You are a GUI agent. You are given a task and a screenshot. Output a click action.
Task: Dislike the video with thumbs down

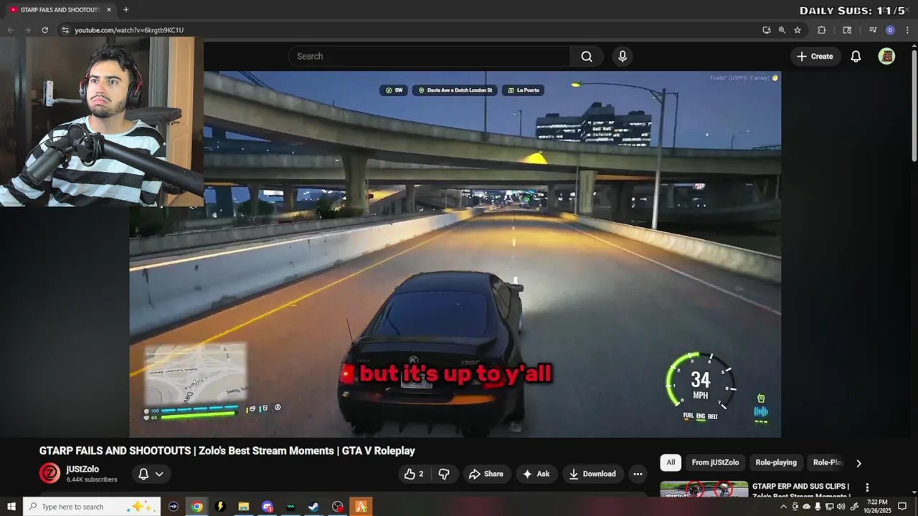444,474
